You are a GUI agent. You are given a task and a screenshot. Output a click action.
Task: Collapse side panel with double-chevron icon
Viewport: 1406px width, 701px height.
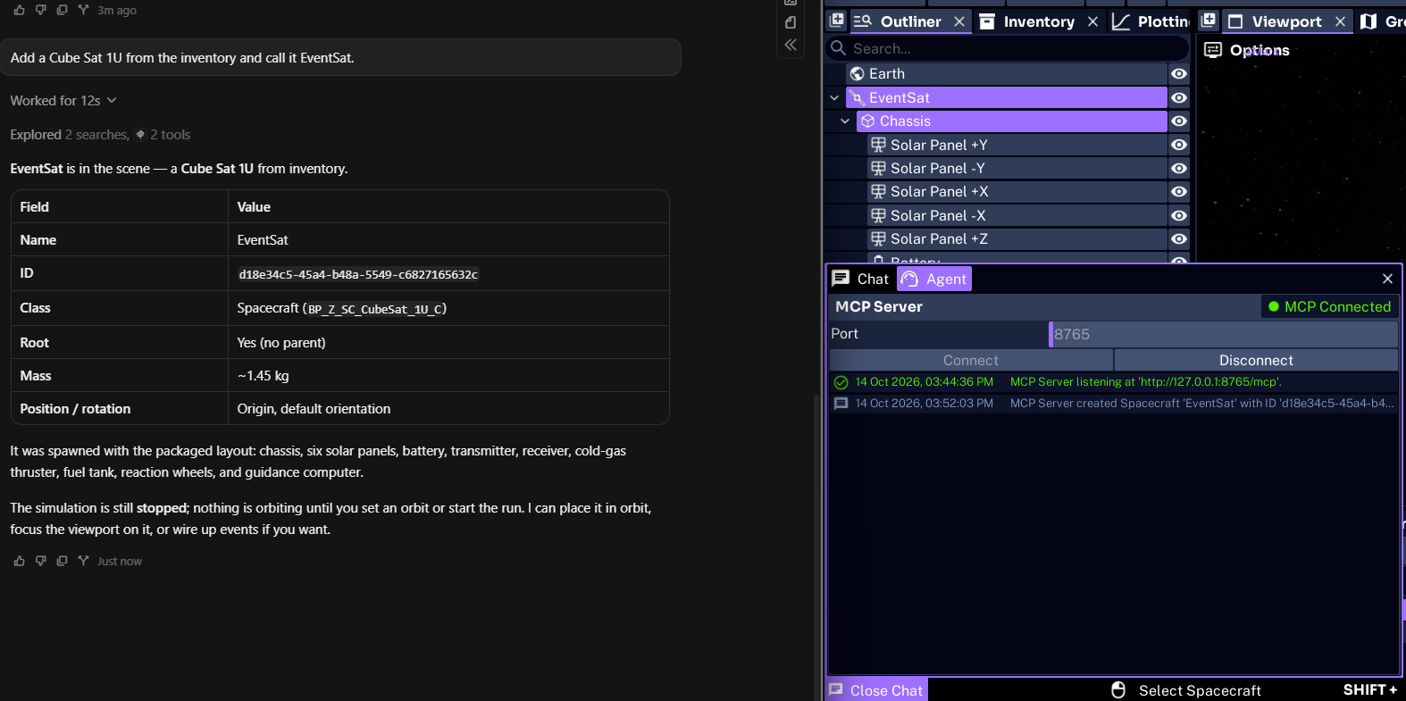(791, 45)
